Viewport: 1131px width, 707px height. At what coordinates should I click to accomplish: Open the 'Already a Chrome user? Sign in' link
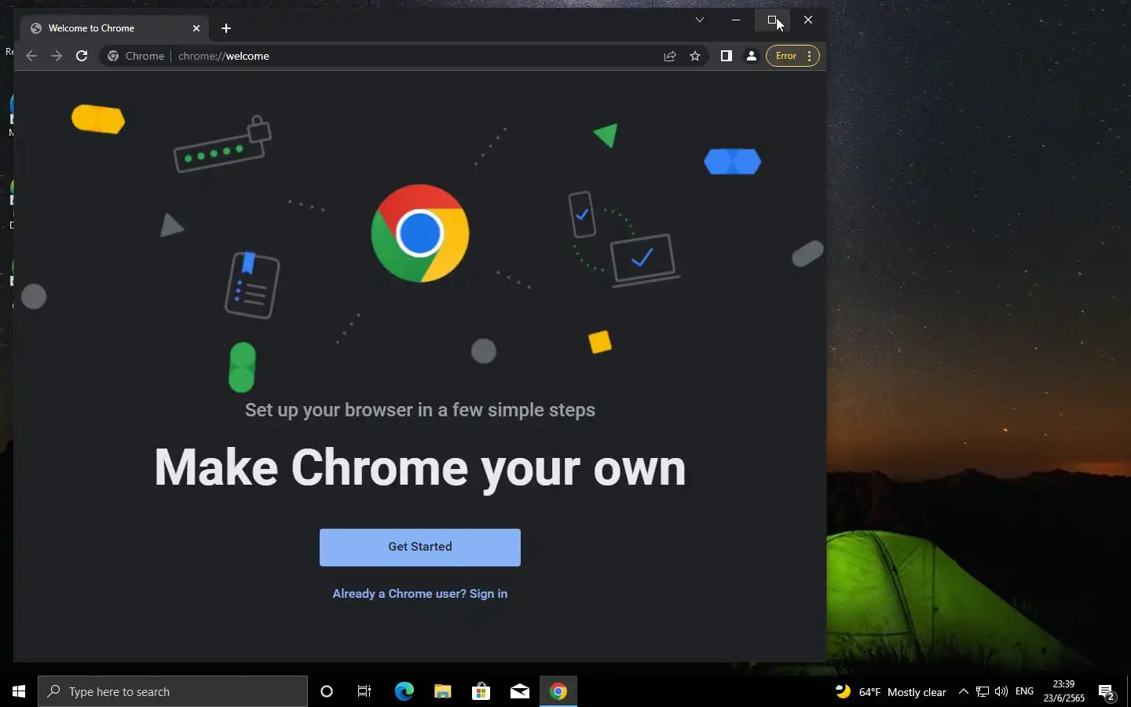coord(419,594)
